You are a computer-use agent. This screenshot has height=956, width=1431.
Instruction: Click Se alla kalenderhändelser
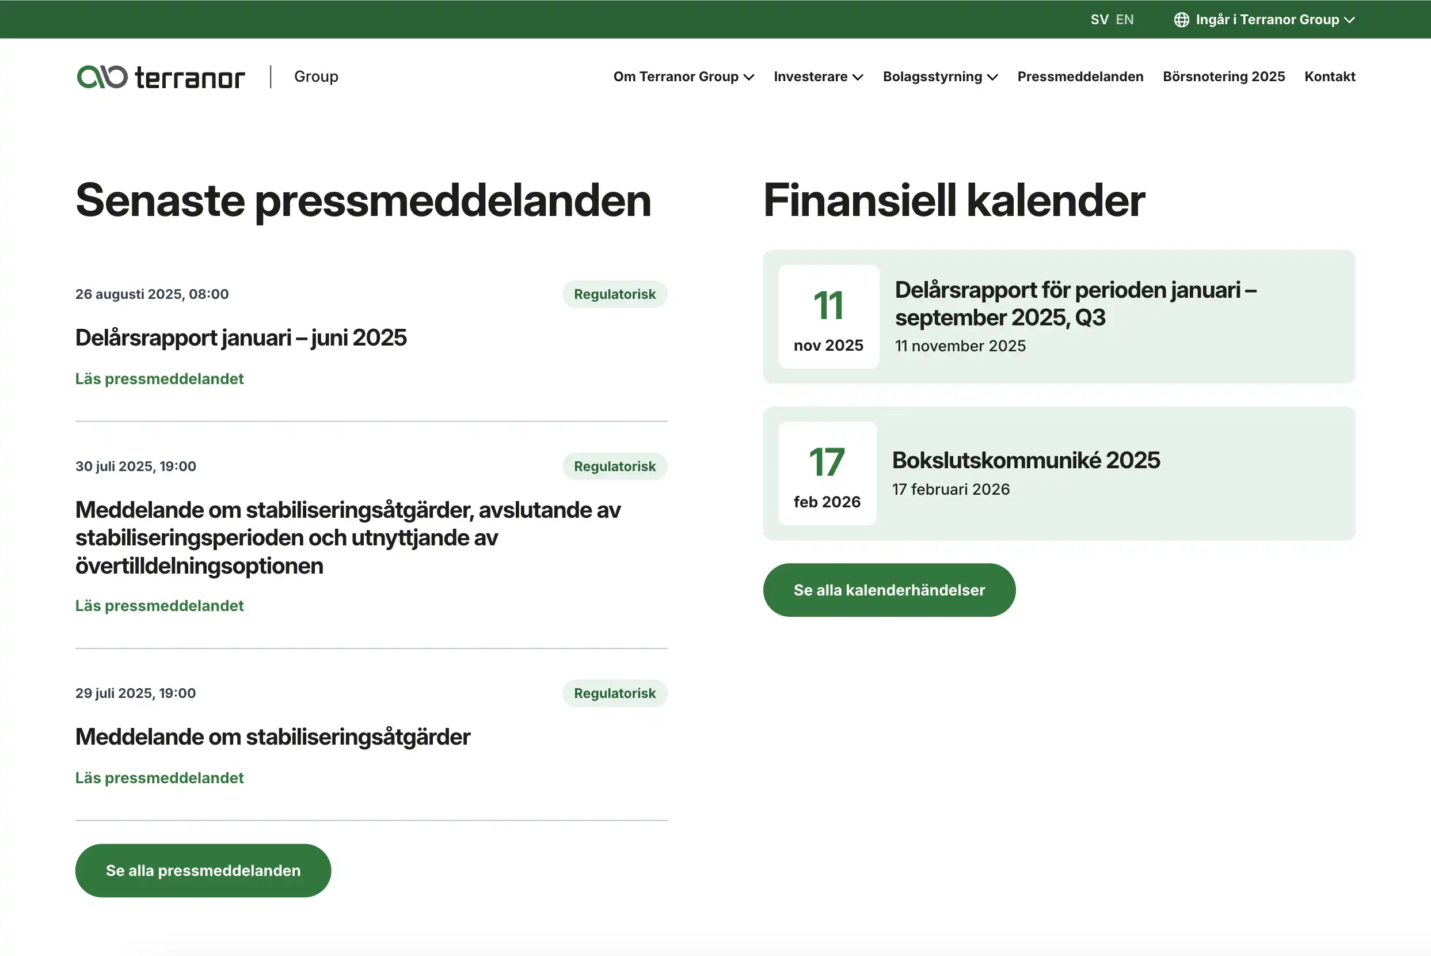(889, 590)
